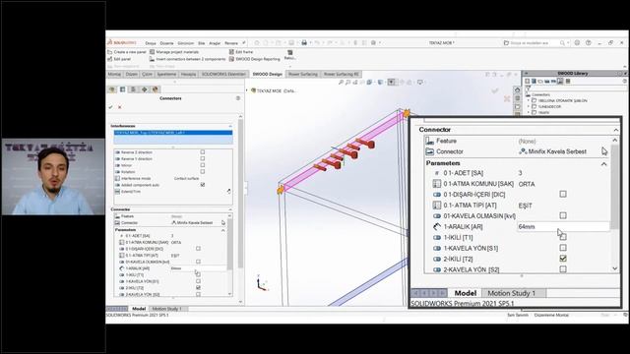Image resolution: width=630 pixels, height=354 pixels.
Task: Toggle DIŞARI-İÇERİ [DIC] checkbox in left panel
Action: (x=198, y=249)
